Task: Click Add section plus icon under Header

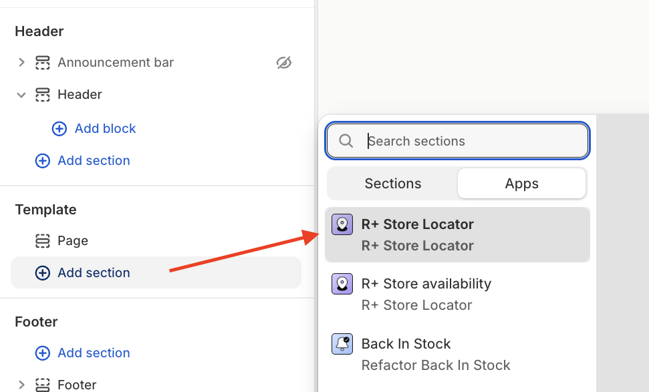Action: [43, 160]
